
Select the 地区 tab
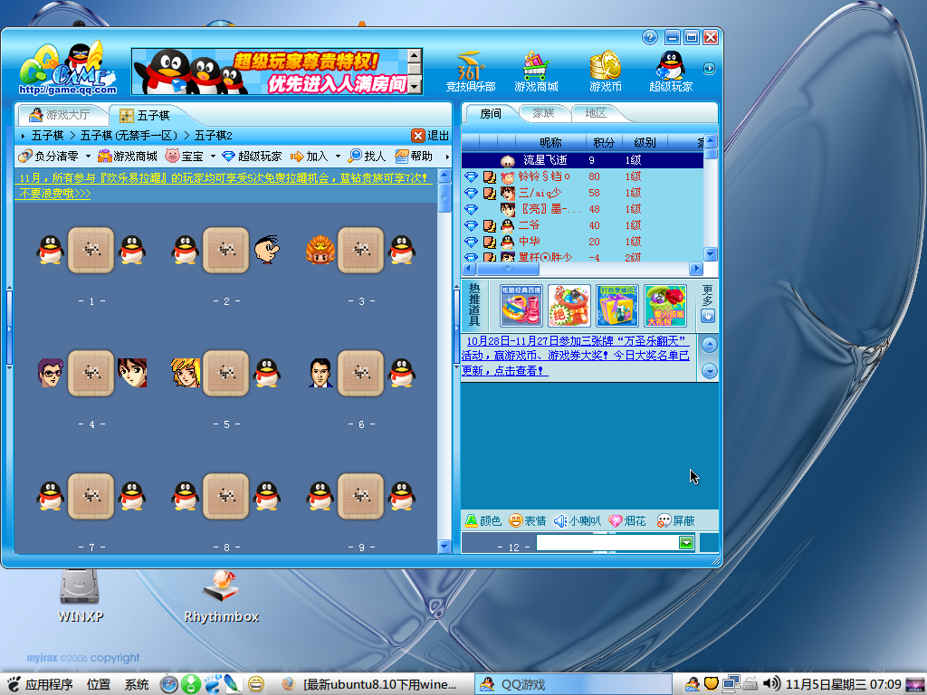point(596,113)
